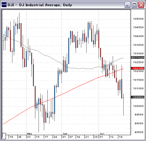Click the black 100503 last price label
Viewport: 146px width, 141px height.
point(138,97)
